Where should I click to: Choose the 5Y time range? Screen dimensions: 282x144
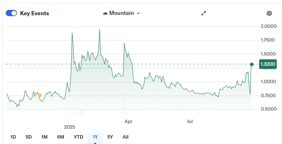110,137
